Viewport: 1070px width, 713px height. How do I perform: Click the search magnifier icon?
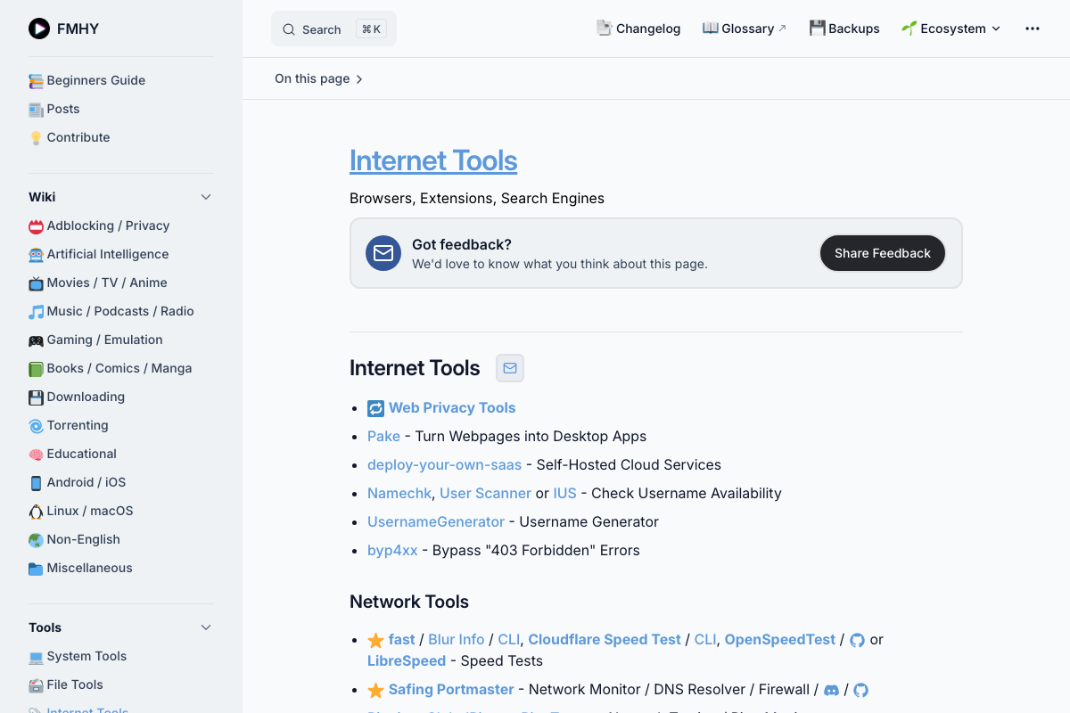289,29
